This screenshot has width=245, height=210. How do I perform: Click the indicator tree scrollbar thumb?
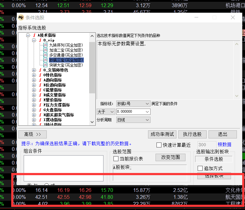92,68
